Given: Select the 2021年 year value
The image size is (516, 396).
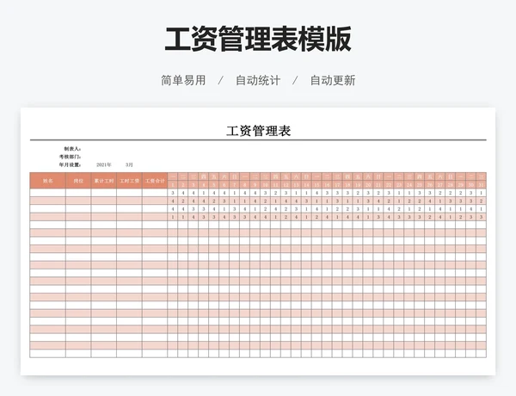Looking at the screenshot, I should point(104,164).
